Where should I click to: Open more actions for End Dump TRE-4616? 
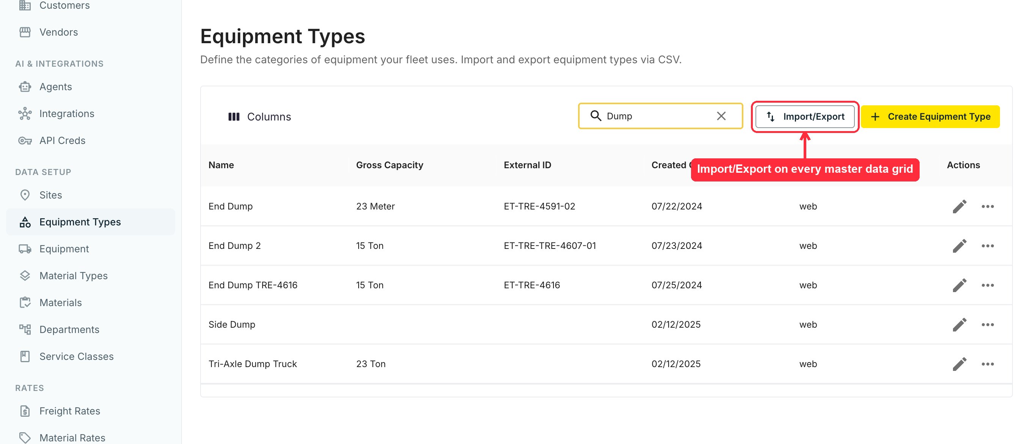click(987, 285)
